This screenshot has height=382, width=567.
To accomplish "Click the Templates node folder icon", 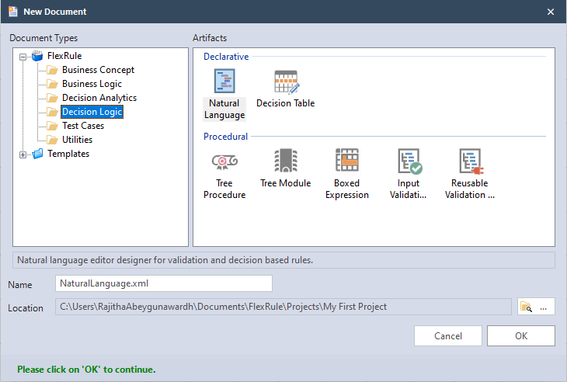I will pos(37,154).
